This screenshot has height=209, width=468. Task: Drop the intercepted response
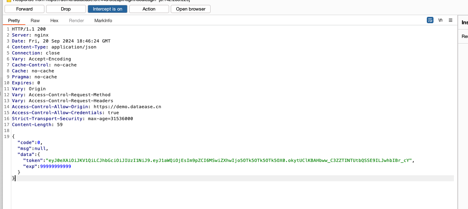(x=66, y=9)
